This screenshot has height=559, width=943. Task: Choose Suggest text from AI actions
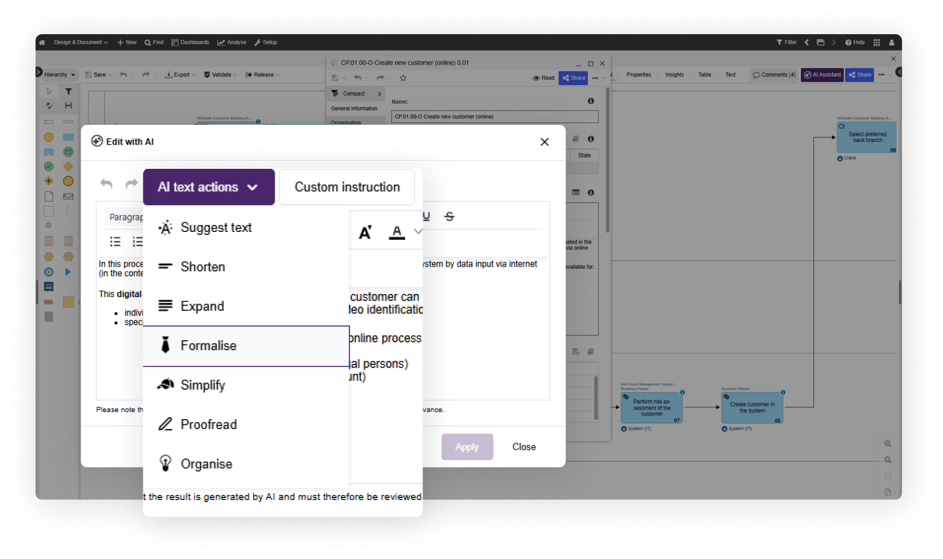tap(246, 228)
